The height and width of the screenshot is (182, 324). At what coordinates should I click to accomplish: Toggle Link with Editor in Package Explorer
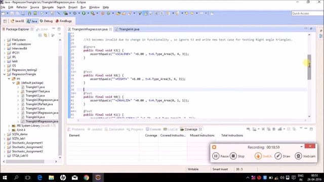[x=46, y=35]
